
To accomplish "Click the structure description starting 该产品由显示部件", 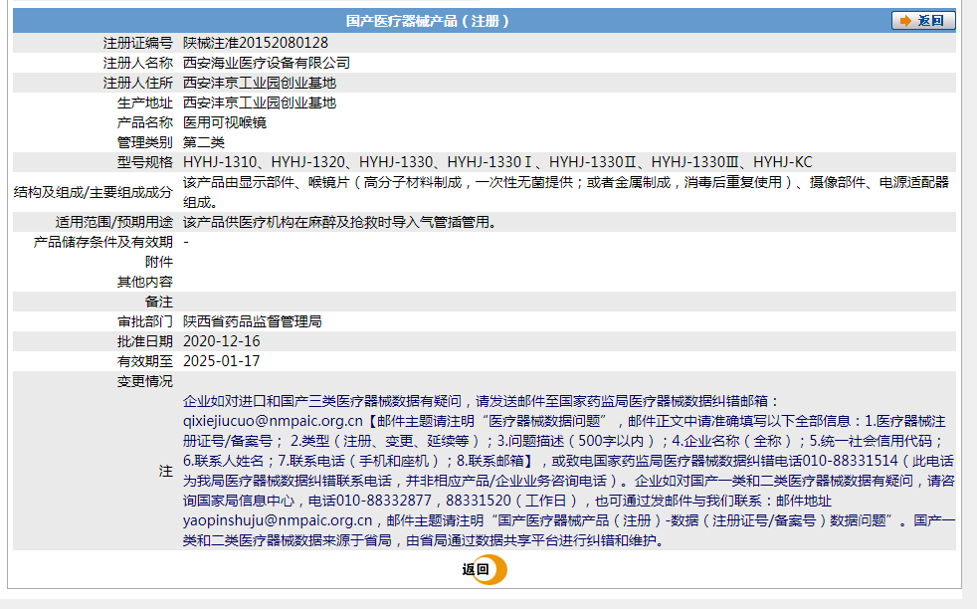I will click(566, 192).
